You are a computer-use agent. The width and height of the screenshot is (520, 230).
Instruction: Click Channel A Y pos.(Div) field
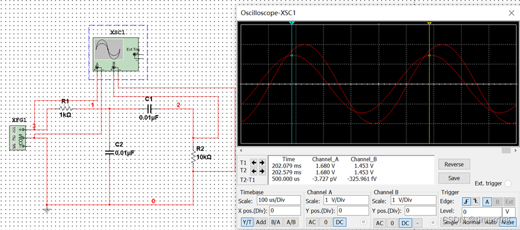point(353,210)
